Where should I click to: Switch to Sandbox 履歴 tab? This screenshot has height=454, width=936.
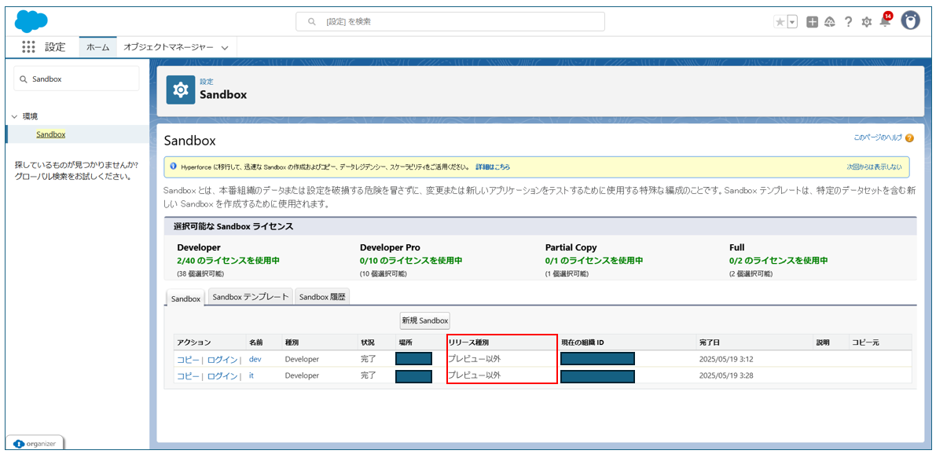[x=322, y=296]
